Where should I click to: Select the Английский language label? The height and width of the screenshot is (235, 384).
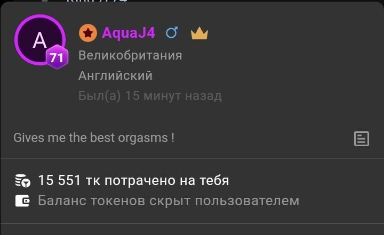tap(115, 75)
